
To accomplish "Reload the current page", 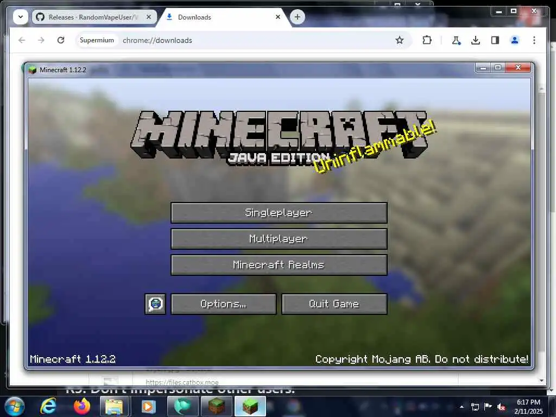I will pos(61,40).
